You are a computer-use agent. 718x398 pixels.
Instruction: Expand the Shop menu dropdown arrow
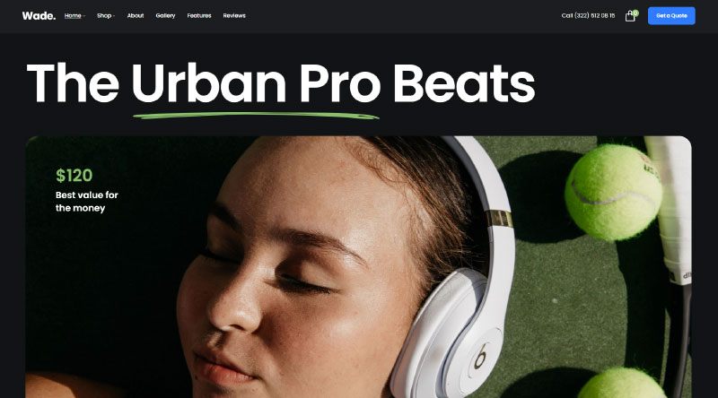(114, 16)
